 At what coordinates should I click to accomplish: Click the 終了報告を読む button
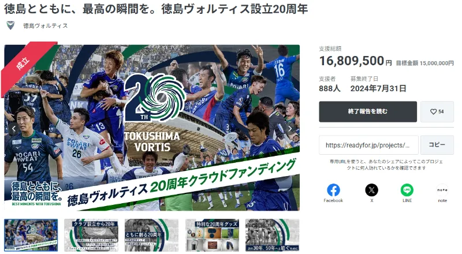pos(368,111)
